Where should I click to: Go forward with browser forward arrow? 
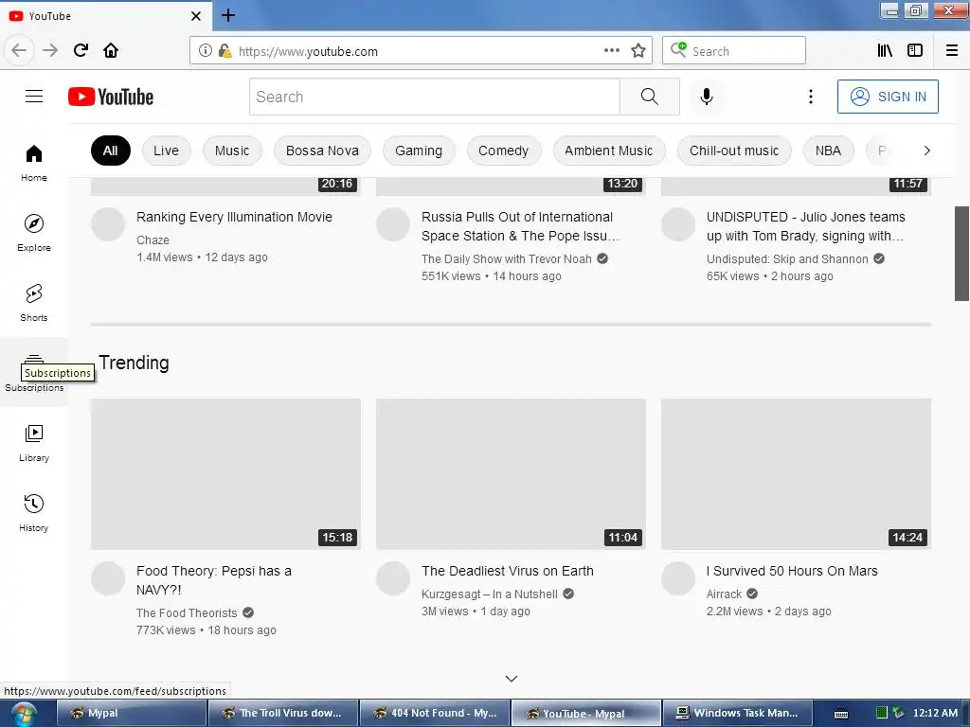click(50, 51)
